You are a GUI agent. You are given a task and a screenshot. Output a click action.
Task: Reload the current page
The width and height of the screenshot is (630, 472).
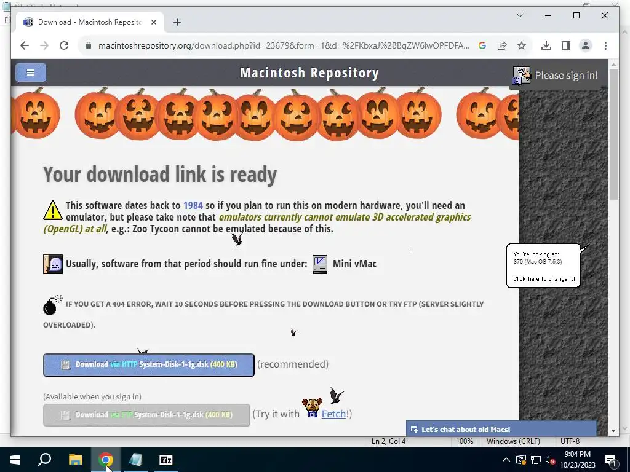click(x=64, y=45)
